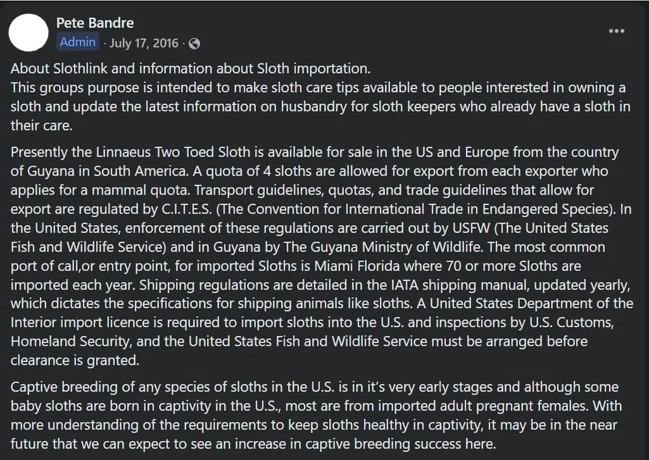The width and height of the screenshot is (649, 460).
Task: Open Pete Bandre's round profile picture
Action: coord(29,32)
